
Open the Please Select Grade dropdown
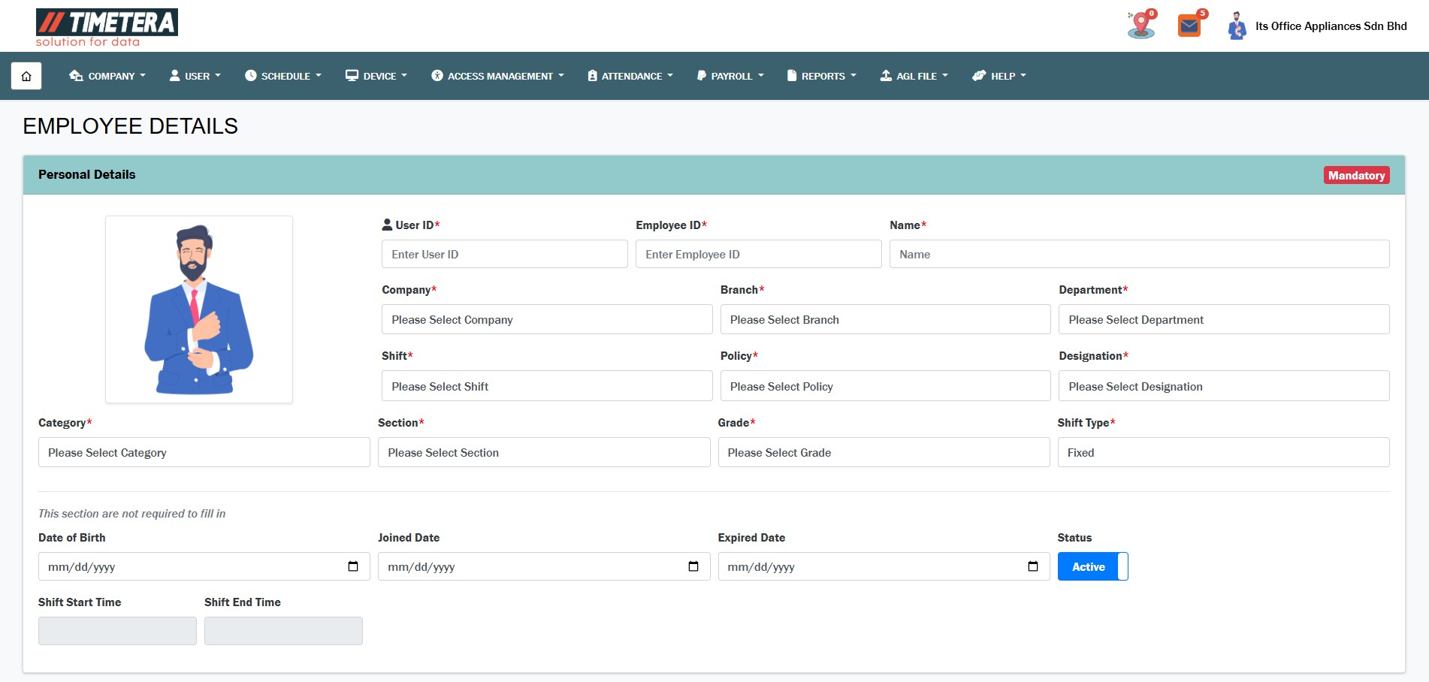tap(884, 453)
